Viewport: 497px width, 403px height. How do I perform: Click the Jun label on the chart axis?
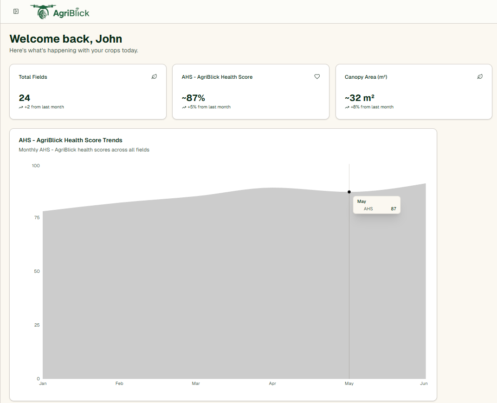pos(424,384)
